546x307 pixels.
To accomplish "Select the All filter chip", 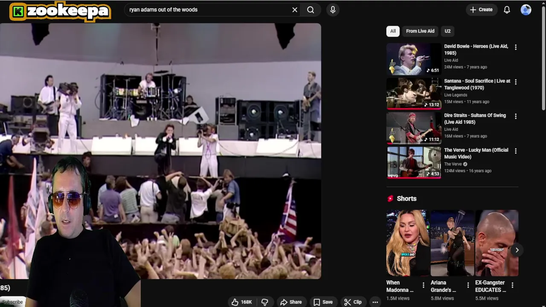I will tap(393, 31).
